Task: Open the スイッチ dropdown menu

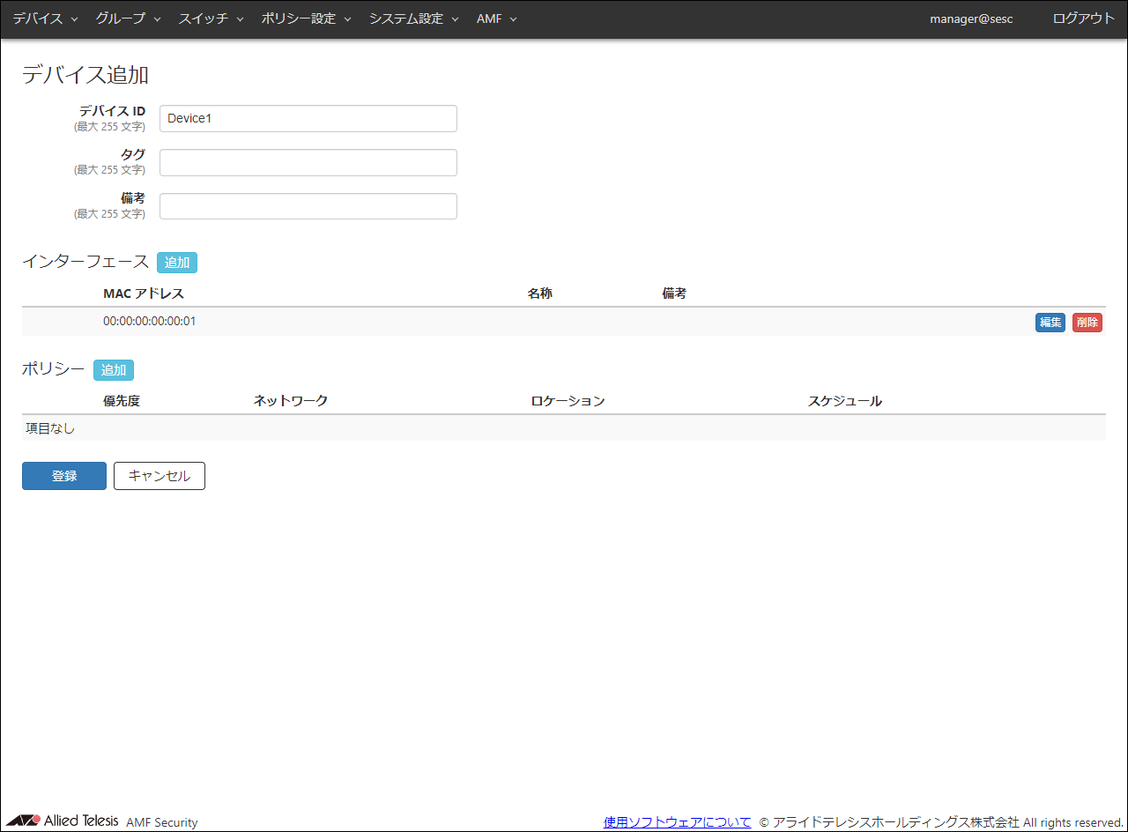Action: [x=211, y=19]
